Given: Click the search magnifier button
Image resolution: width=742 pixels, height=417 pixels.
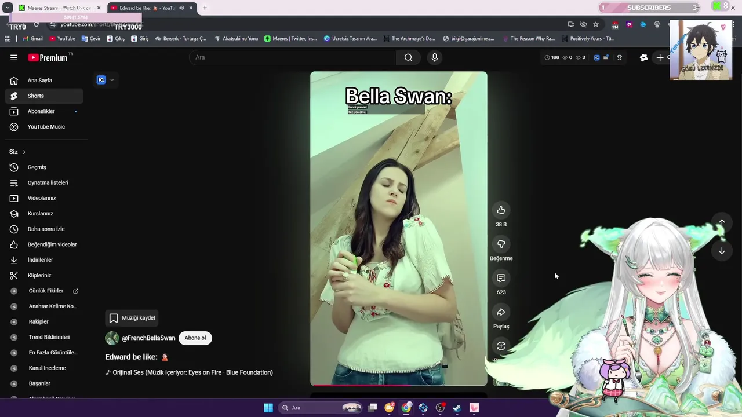Looking at the screenshot, I should (x=409, y=57).
